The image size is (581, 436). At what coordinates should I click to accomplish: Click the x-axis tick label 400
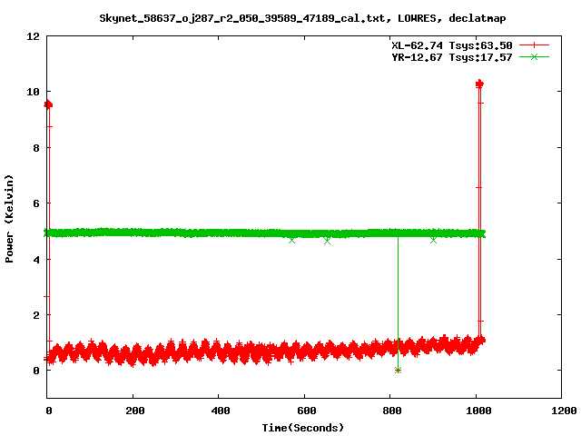point(221,411)
